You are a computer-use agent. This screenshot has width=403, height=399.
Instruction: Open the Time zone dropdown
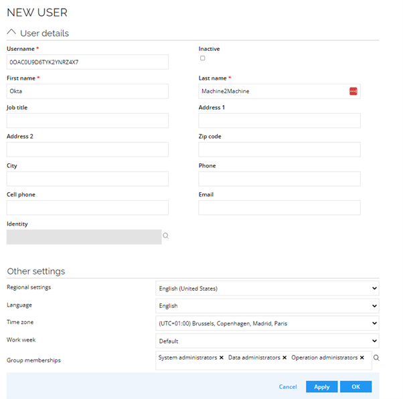[x=267, y=323]
